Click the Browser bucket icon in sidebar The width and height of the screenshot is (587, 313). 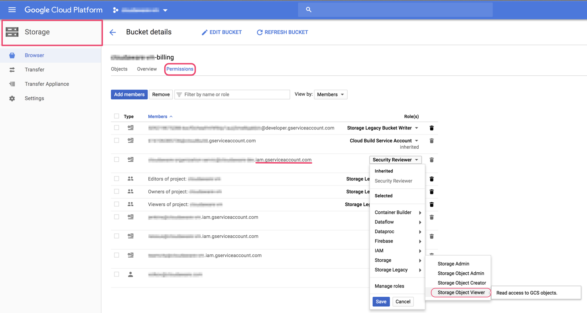click(x=12, y=55)
